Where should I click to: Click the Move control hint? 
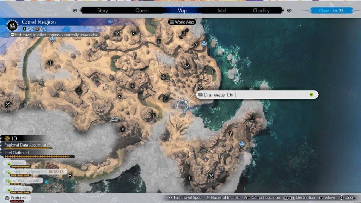pos(328,198)
